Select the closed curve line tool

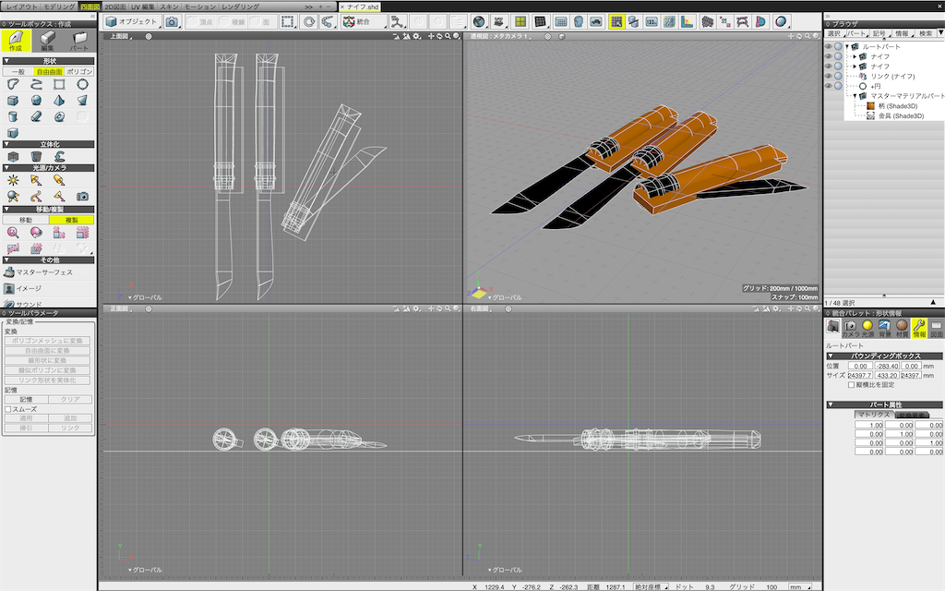tap(13, 84)
